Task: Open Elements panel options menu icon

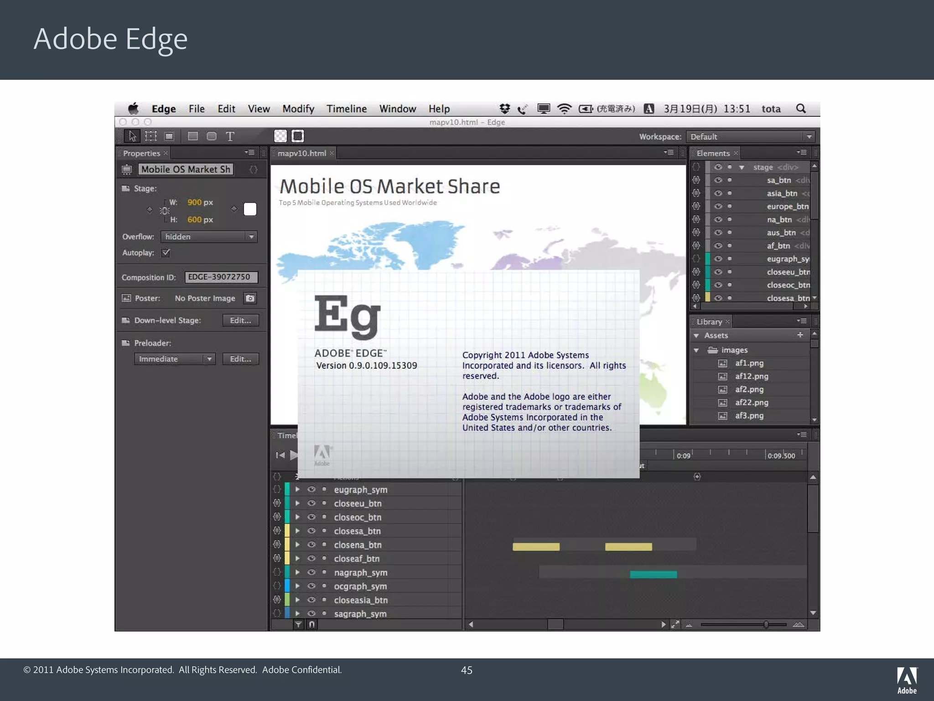Action: coord(802,152)
